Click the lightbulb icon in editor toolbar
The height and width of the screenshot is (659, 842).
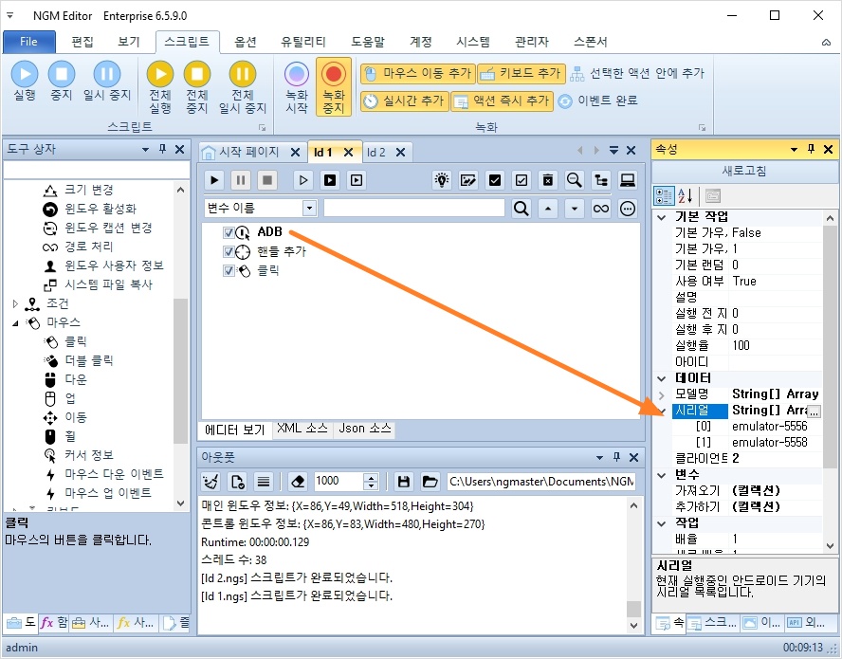(442, 180)
